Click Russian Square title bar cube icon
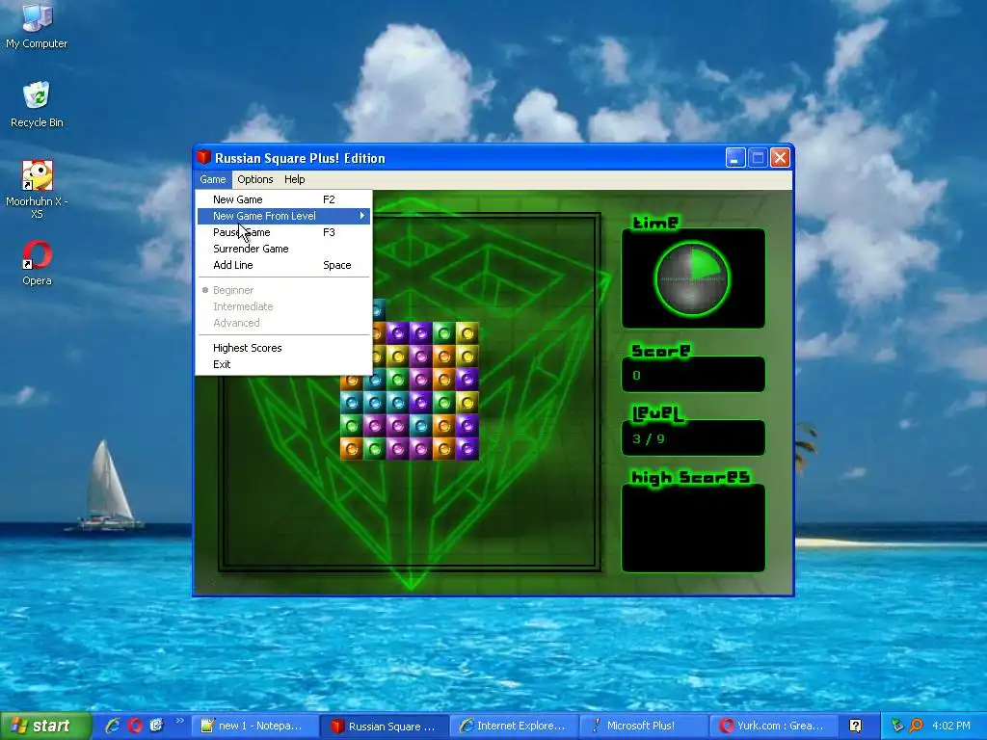This screenshot has height=740, width=987. pos(203,157)
